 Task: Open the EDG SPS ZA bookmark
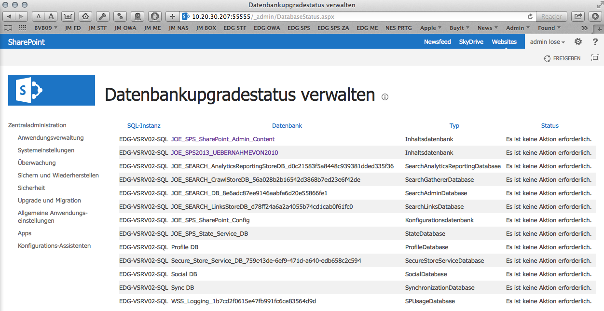pos(333,28)
